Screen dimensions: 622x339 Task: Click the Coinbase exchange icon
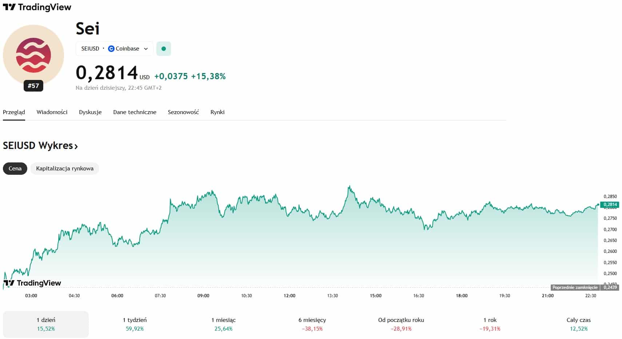(111, 49)
